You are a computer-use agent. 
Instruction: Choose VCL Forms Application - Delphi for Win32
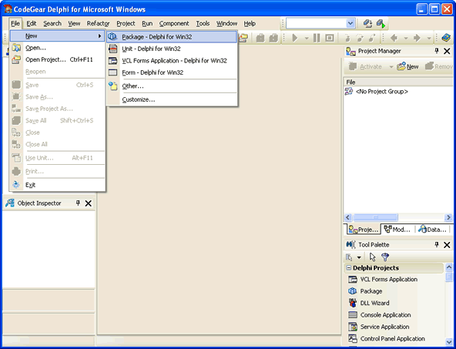pos(172,61)
